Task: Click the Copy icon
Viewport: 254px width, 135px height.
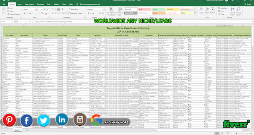Action: coord(9,11)
